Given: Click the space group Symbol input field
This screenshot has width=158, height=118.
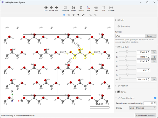Looking at the screenshot, I should point(130,36).
